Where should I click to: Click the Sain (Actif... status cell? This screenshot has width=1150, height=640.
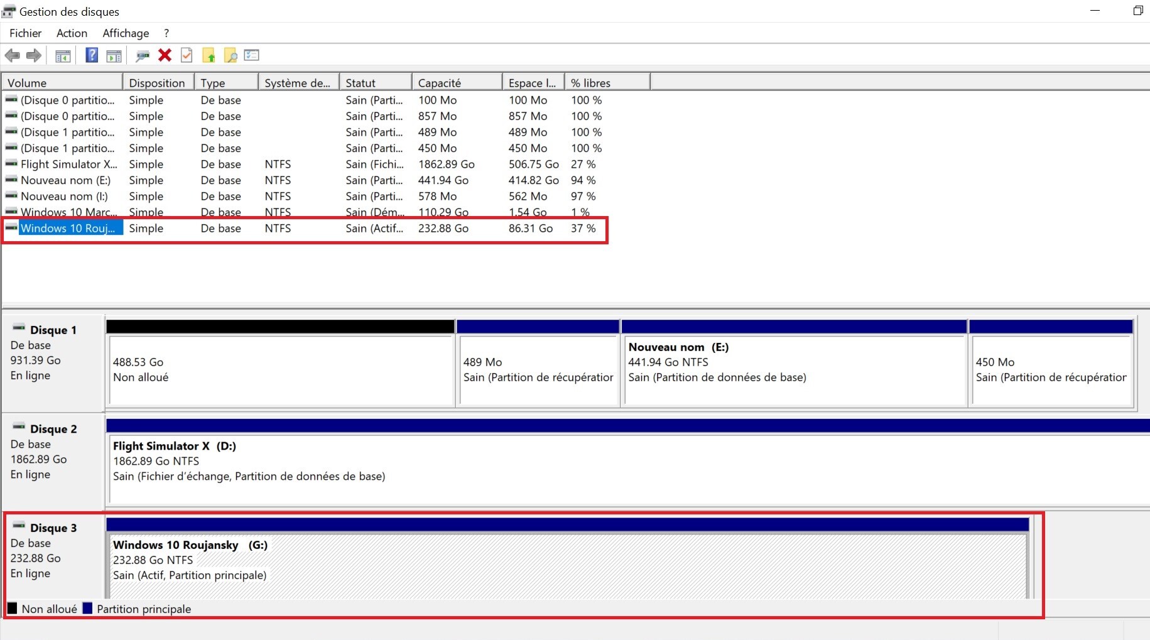[374, 228]
